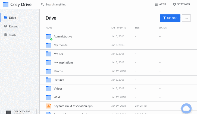The image size is (197, 114).
Task: Click the Videos folder icon
Action: pyautogui.click(x=48, y=88)
